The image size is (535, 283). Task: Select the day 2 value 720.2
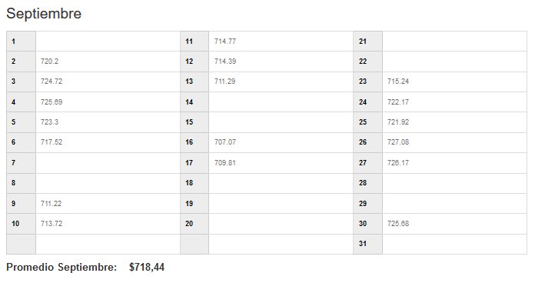coord(49,62)
